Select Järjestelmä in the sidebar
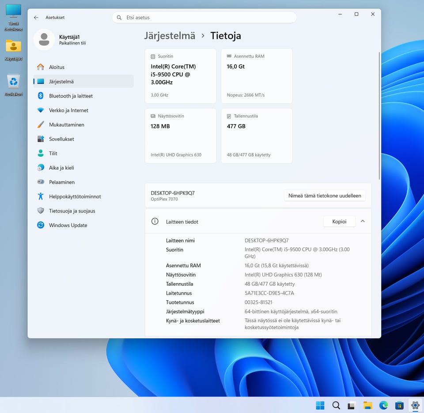Viewport: 424px width, 413px height. [83, 81]
